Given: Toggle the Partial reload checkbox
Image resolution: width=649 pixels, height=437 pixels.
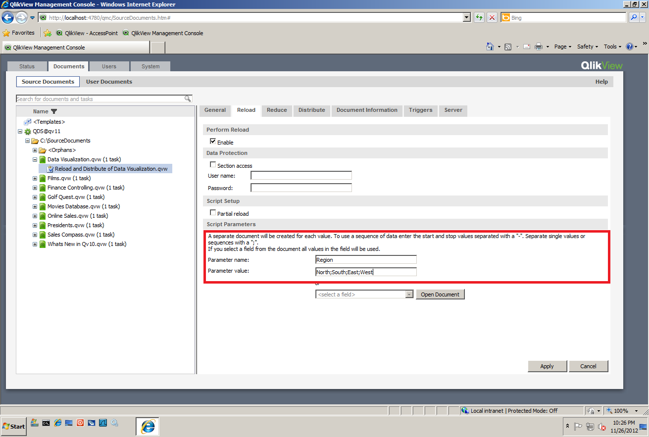Looking at the screenshot, I should pos(213,213).
